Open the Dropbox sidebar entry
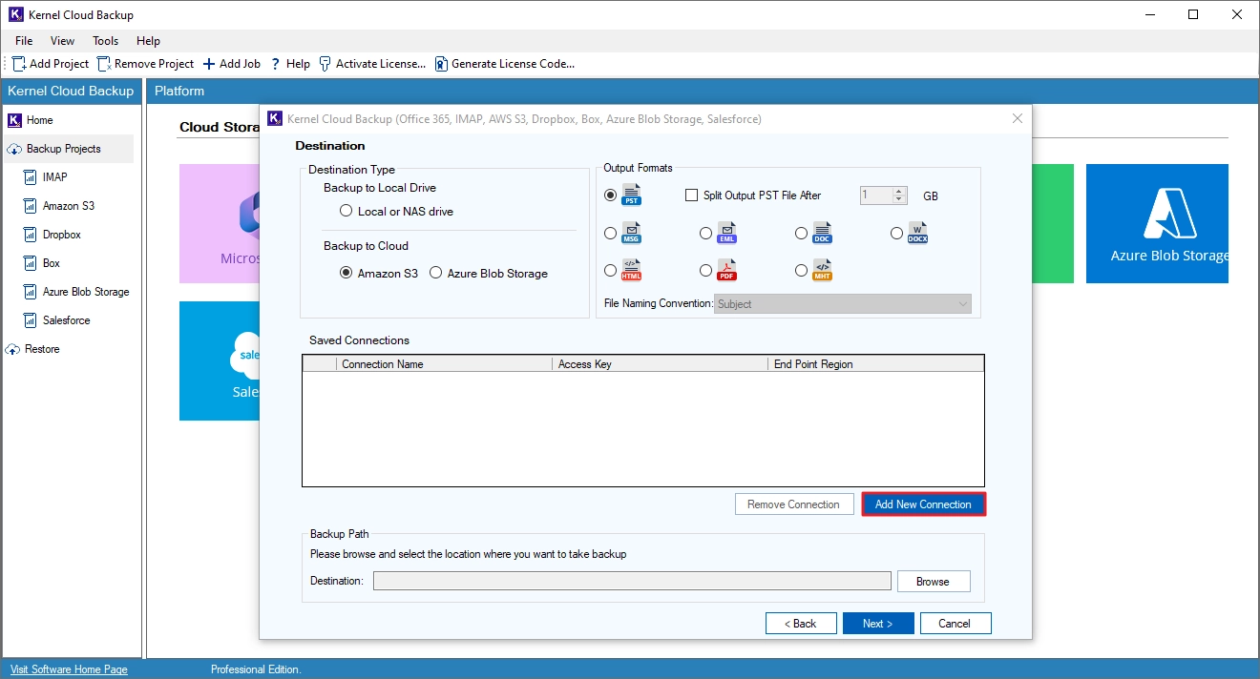The image size is (1260, 679). coord(52,235)
